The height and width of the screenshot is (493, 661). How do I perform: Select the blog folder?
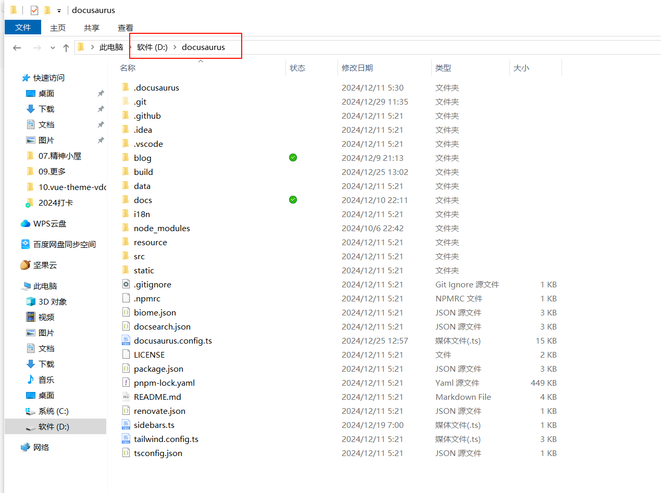[x=143, y=158]
